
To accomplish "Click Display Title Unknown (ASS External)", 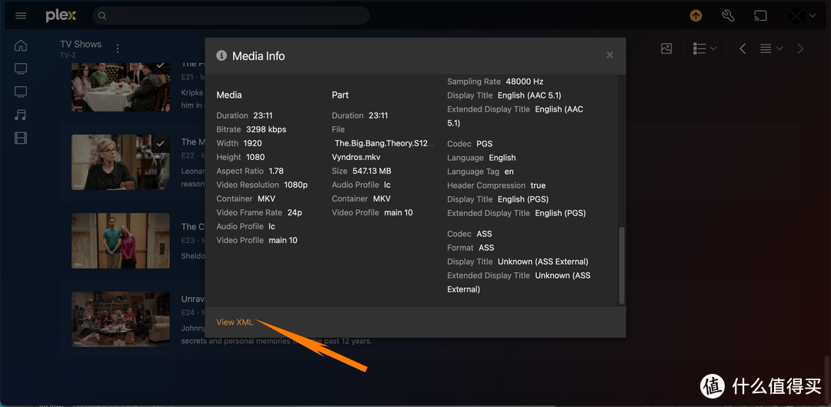I will [542, 262].
